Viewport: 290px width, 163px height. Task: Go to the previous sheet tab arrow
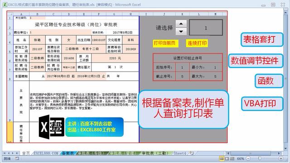[x=9, y=153]
